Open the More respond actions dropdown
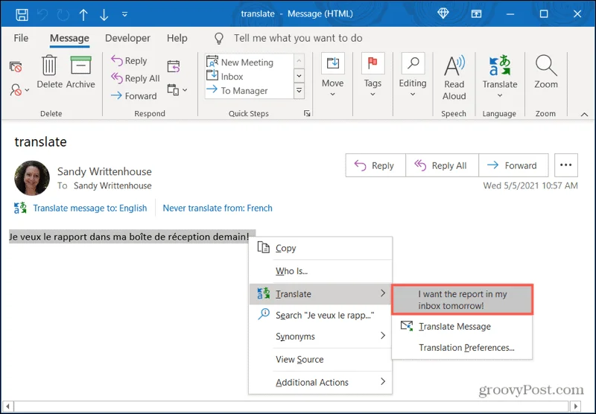The image size is (596, 414). click(177, 90)
